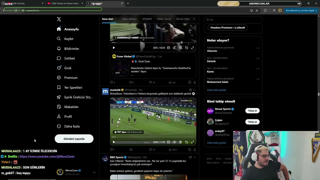Open Grok actions on BBO Sports post

190,157
